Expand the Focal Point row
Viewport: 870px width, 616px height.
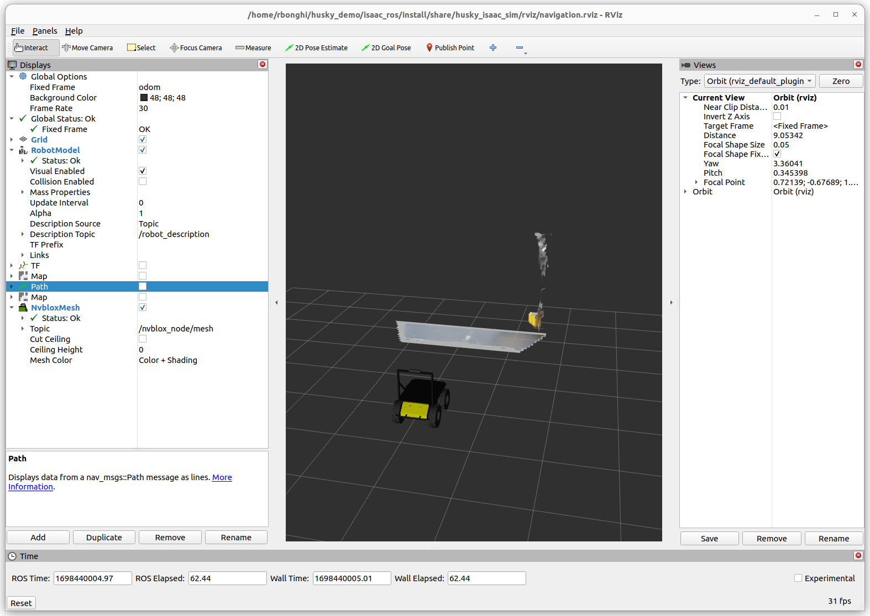[696, 182]
